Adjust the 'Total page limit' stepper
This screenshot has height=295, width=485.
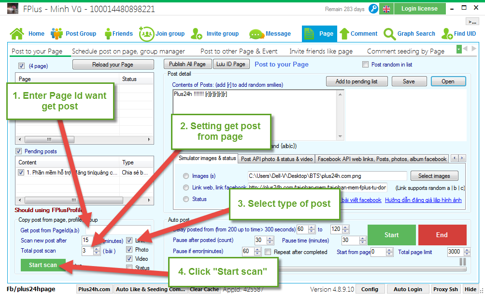point(467,252)
